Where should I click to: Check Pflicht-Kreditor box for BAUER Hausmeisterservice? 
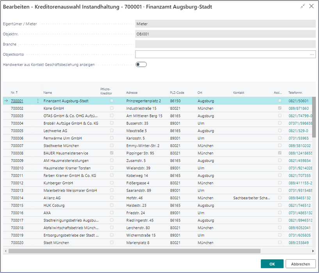click(112, 153)
